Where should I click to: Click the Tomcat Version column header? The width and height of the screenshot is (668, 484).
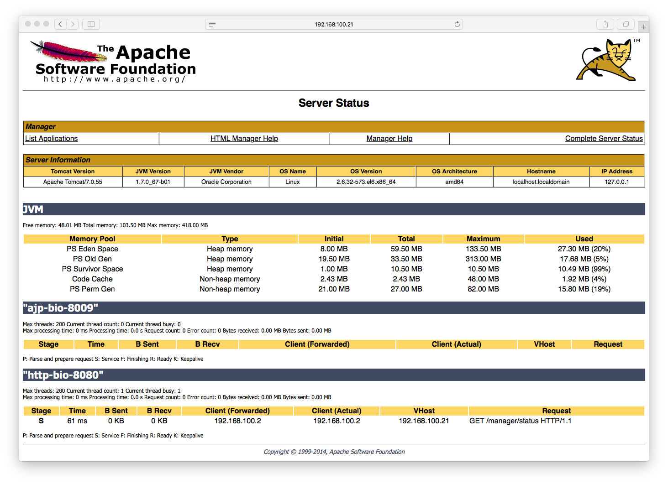(x=73, y=172)
